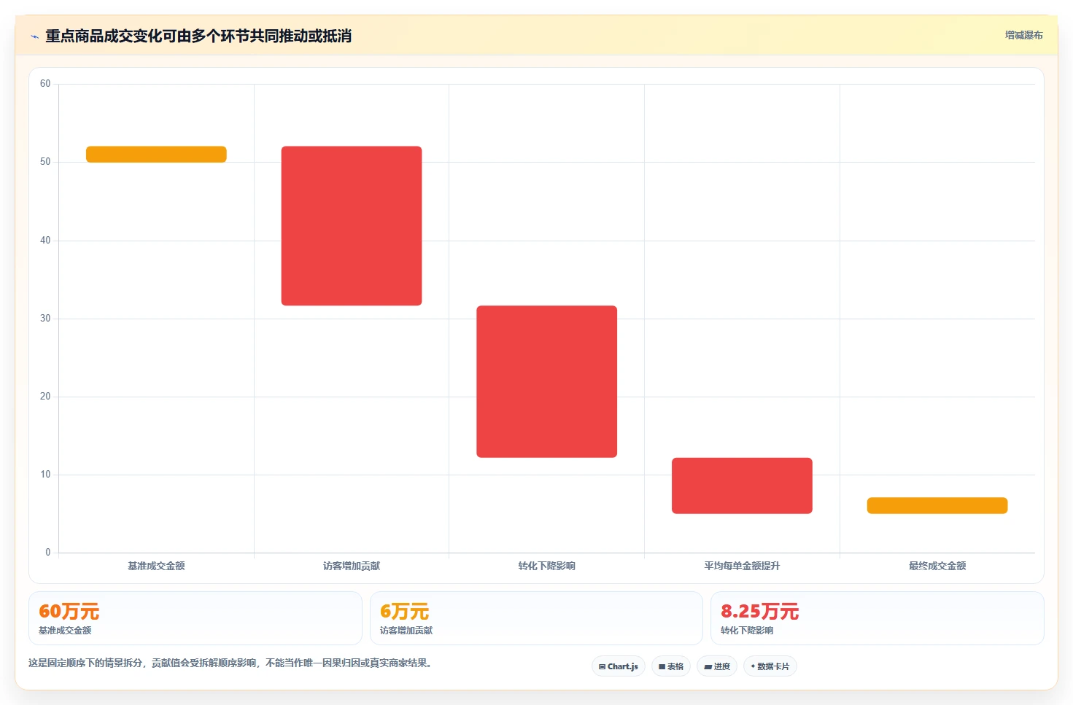Click the 表格 tag chip
The width and height of the screenshot is (1073, 705).
click(671, 666)
